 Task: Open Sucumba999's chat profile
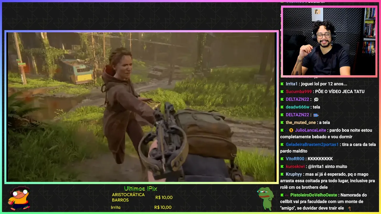coord(299,92)
